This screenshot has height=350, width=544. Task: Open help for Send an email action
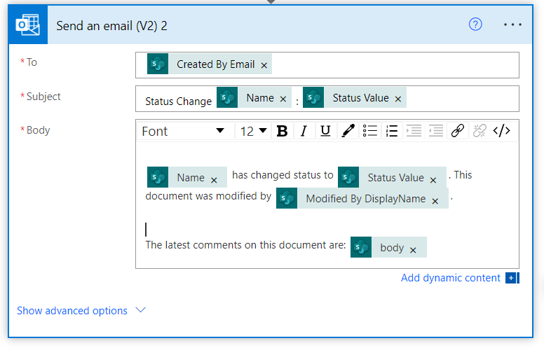pyautogui.click(x=475, y=24)
